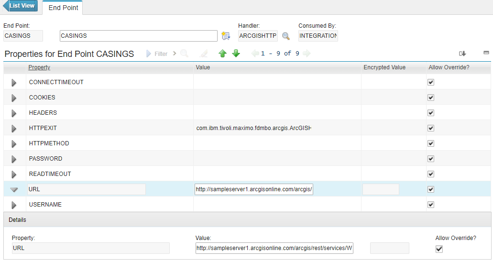This screenshot has height=262, width=493.
Task: Click the Consumed By INTEGRATION field
Action: [x=318, y=36]
